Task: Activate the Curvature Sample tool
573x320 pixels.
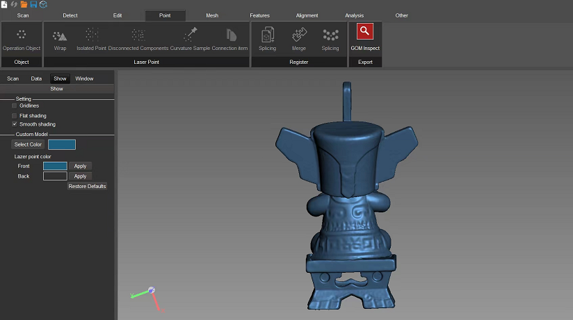Action: tap(190, 40)
